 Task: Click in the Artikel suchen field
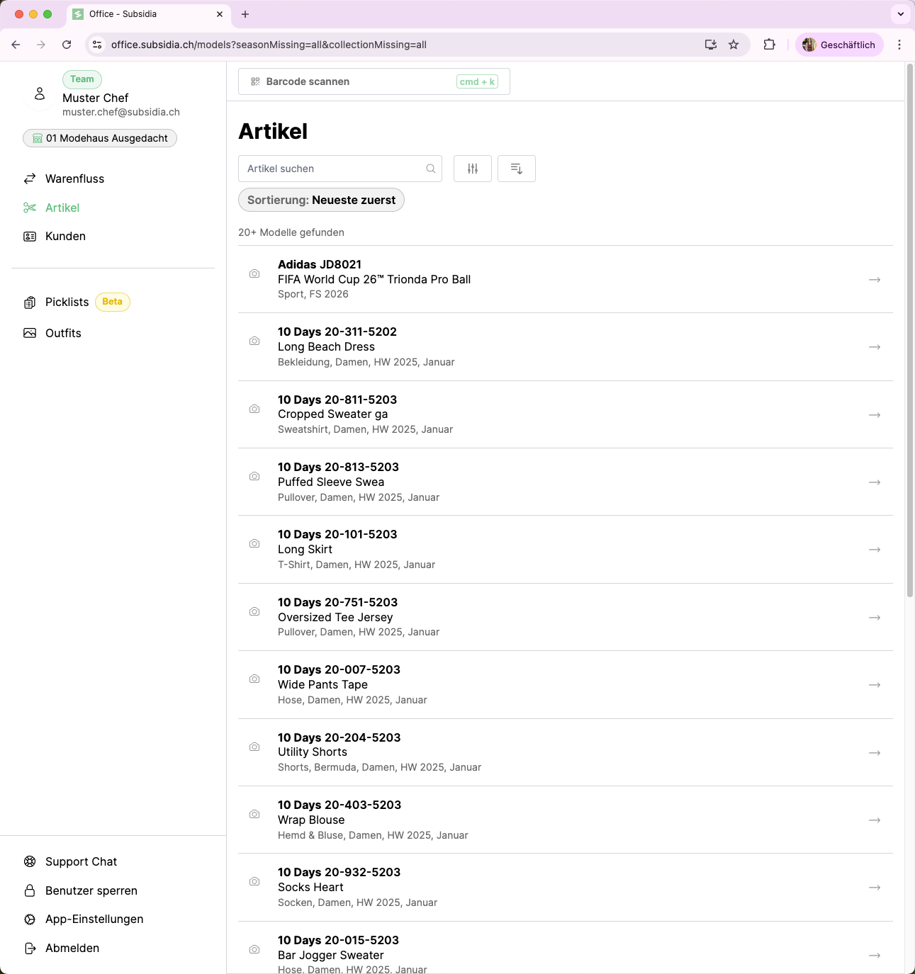click(333, 169)
